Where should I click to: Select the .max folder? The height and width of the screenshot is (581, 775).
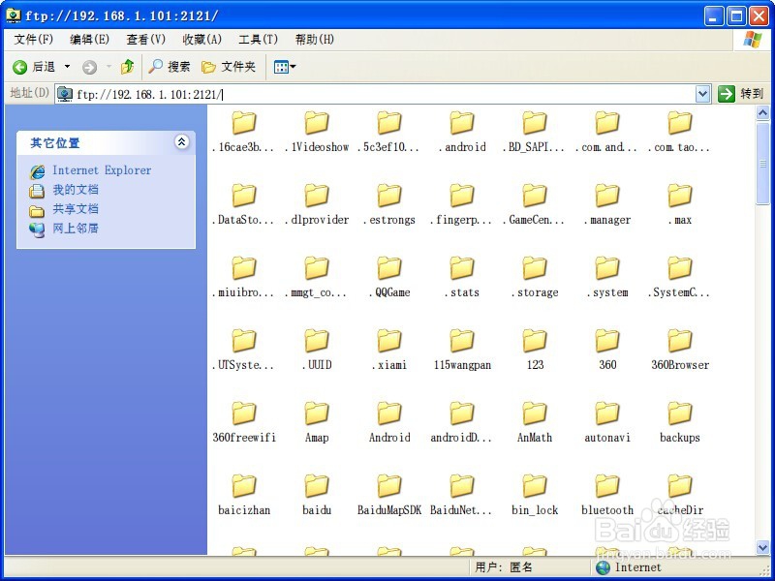680,204
